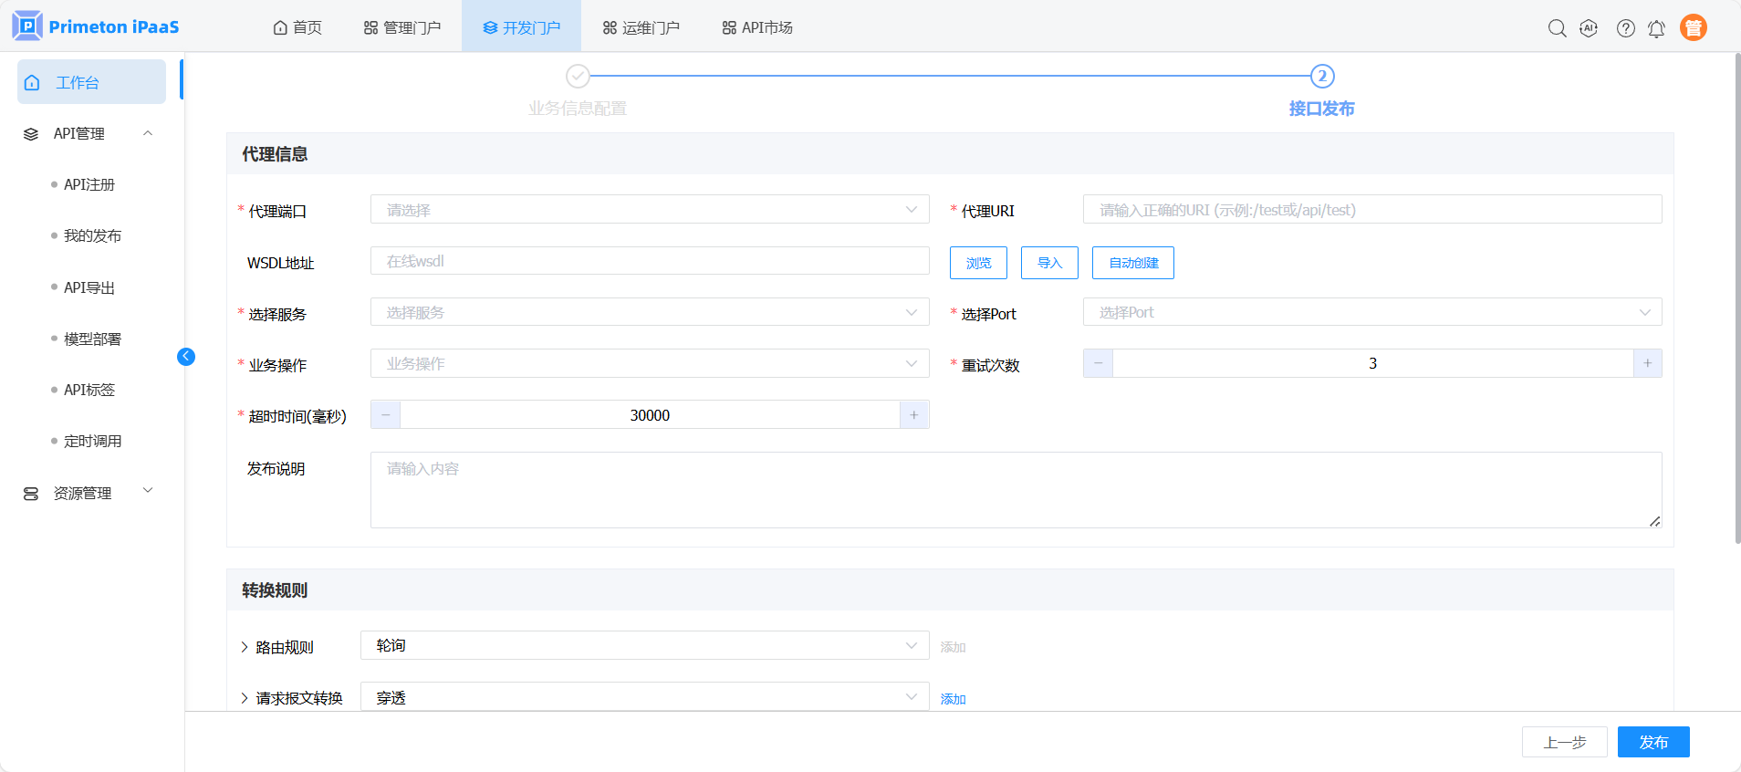This screenshot has height=772, width=1741.
Task: Decrease 超时时间 with the minus button
Action: [386, 415]
